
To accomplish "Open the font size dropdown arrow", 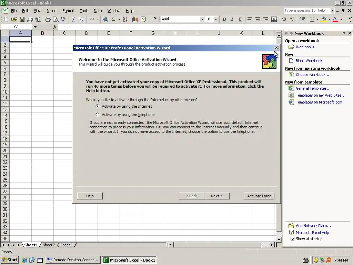I will (x=216, y=19).
